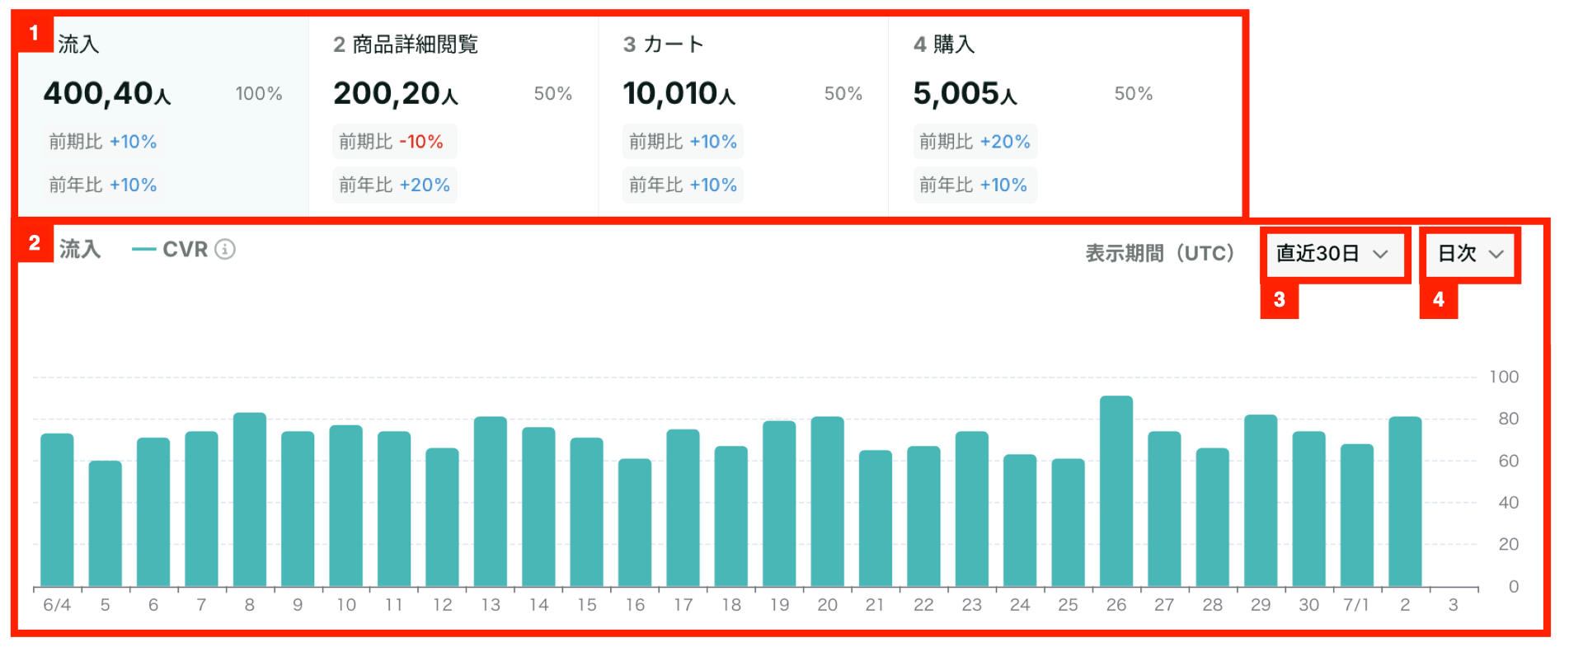
Task: Select the bar for 7/1
Action: [1357, 515]
